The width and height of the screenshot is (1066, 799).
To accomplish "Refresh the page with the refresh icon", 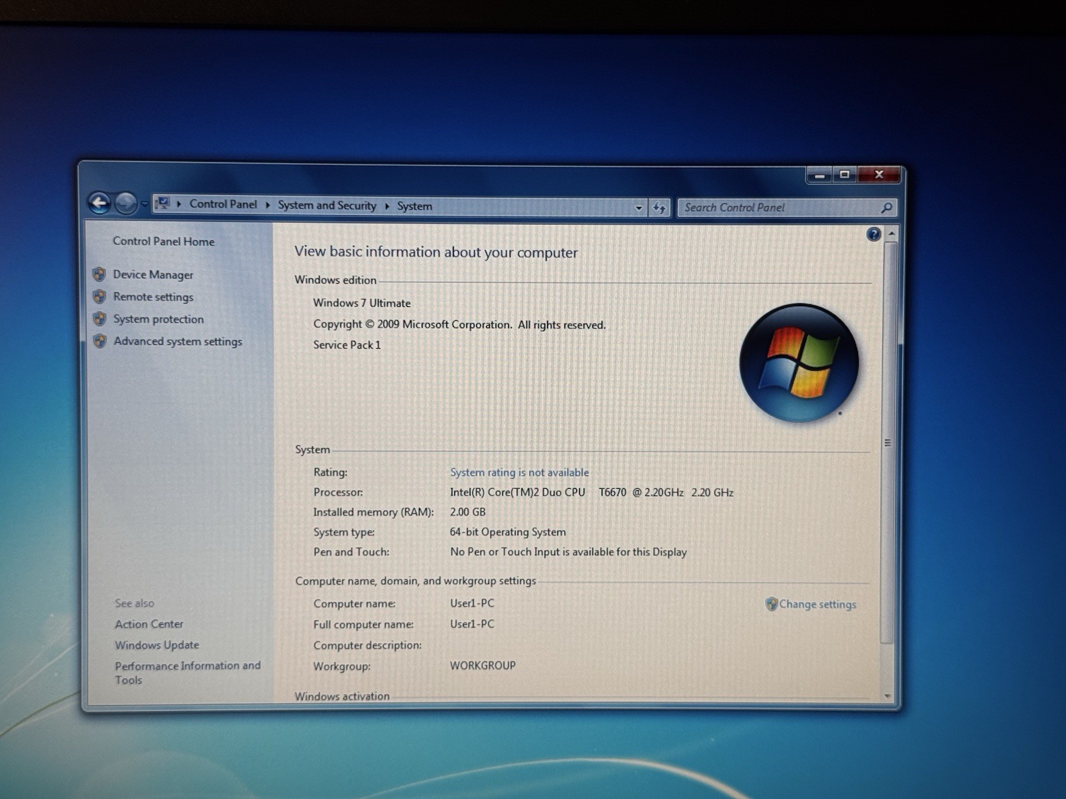I will [x=660, y=208].
